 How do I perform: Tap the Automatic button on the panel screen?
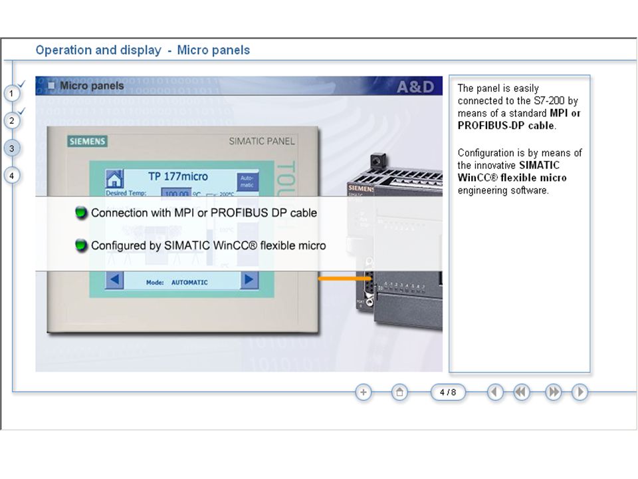coord(247,181)
